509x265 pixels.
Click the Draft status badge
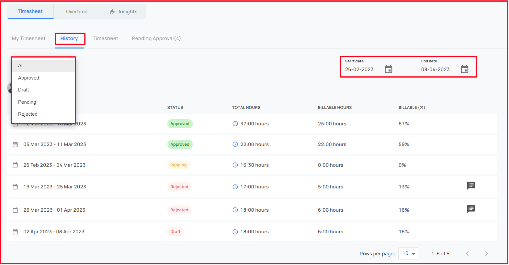click(175, 232)
